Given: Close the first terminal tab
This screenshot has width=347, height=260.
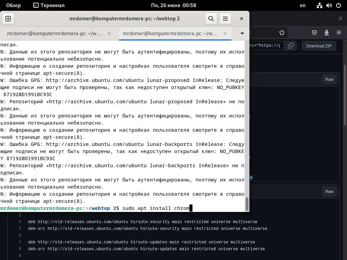Looking at the screenshot, I should pos(109,34).
